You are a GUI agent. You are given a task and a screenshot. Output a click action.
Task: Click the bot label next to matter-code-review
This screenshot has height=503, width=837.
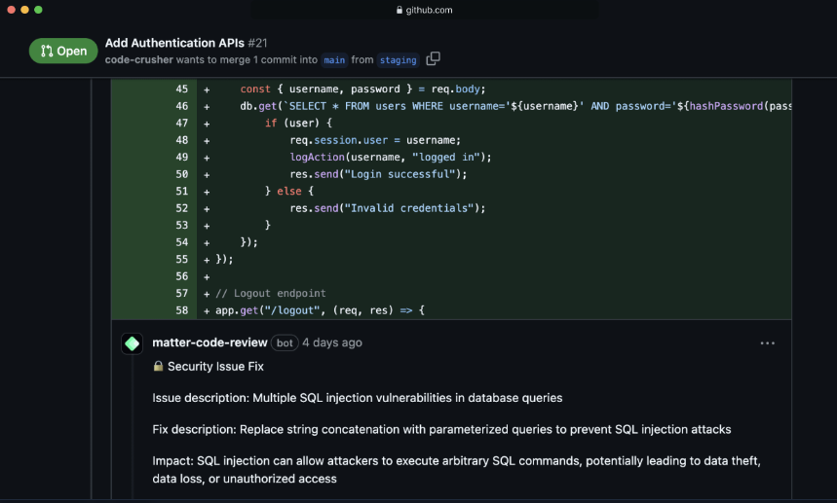[x=285, y=343]
